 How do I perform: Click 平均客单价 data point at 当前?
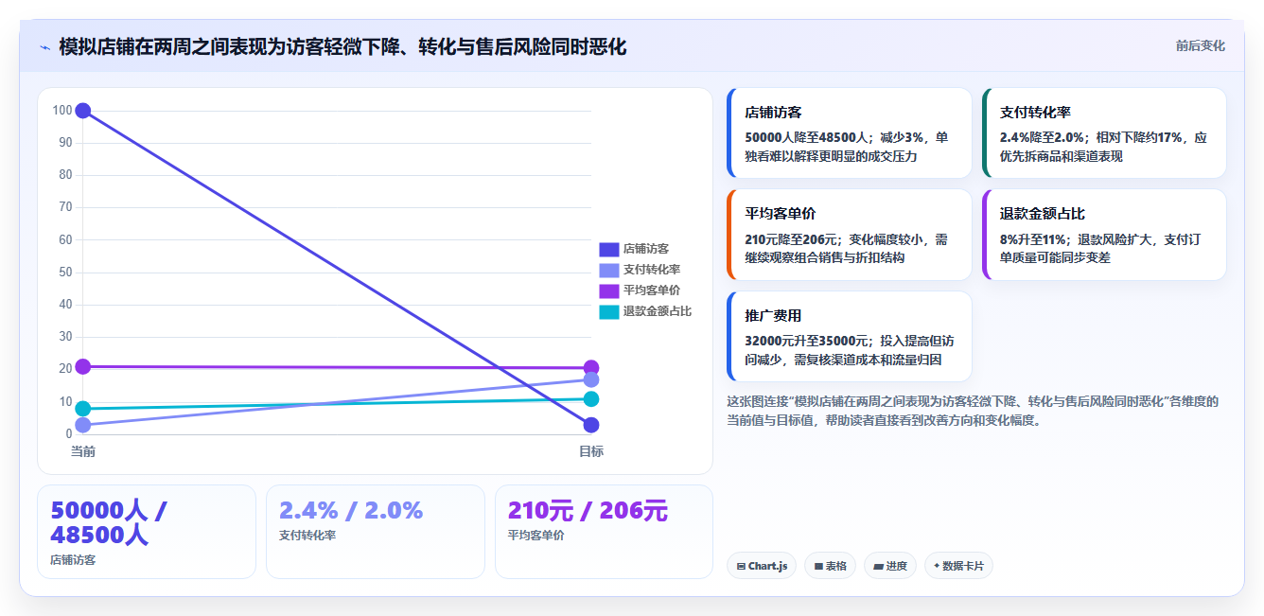click(83, 366)
